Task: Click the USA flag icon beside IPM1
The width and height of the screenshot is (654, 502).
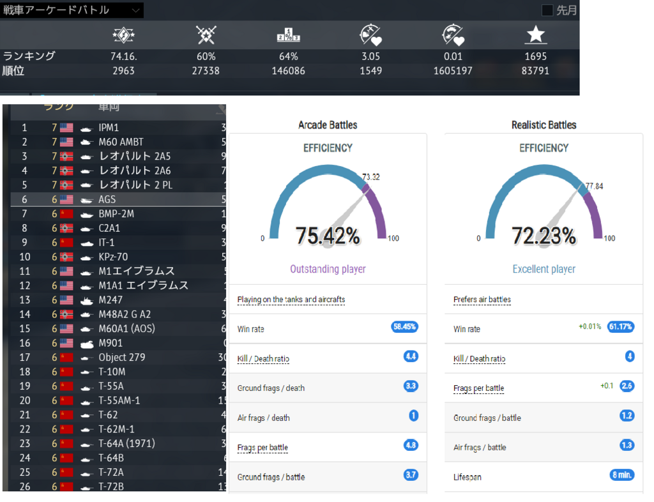Action: coord(66,128)
